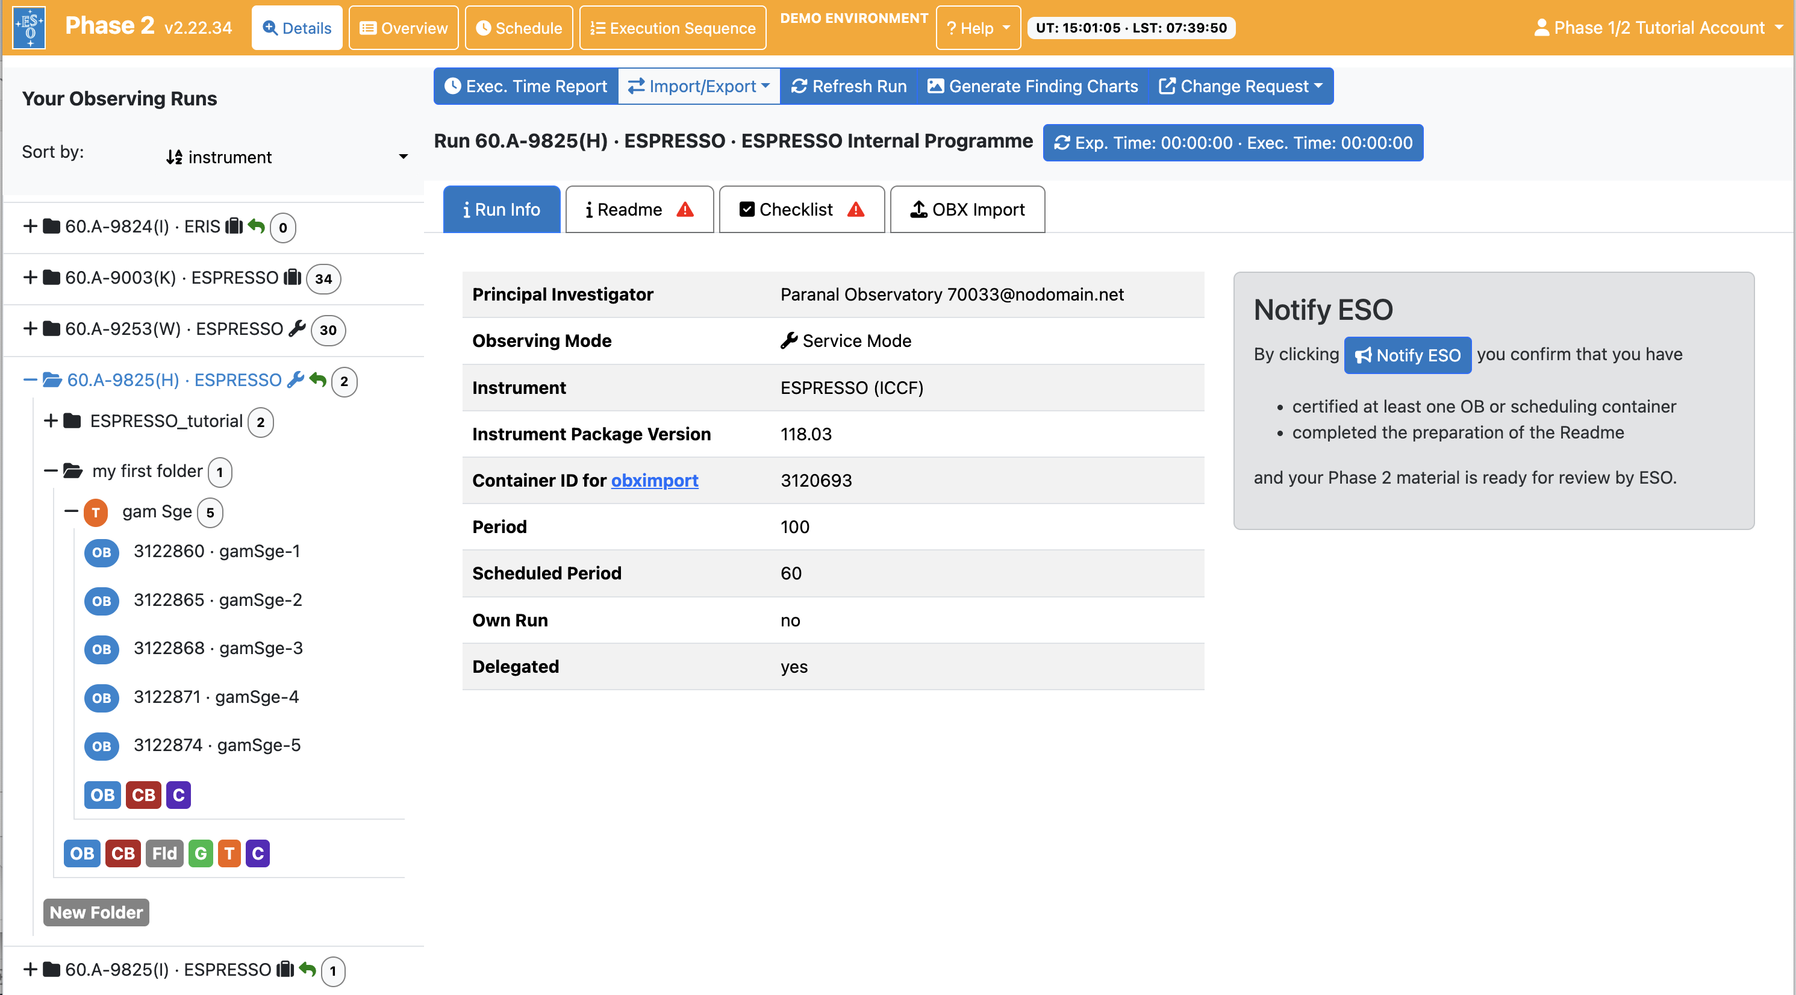
Task: Click the Checklist tab warning triangle
Action: (x=856, y=209)
